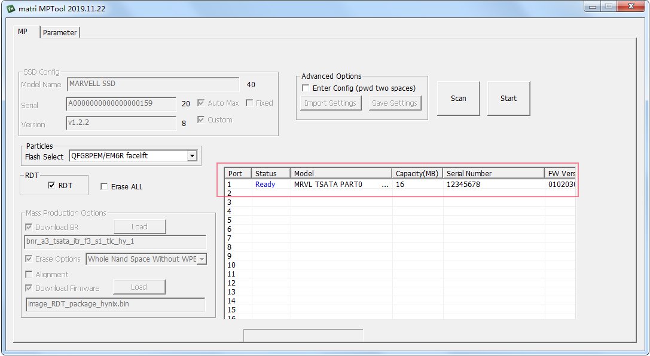The height and width of the screenshot is (356, 650).
Task: Minimize the MPTool window
Action: [x=593, y=7]
